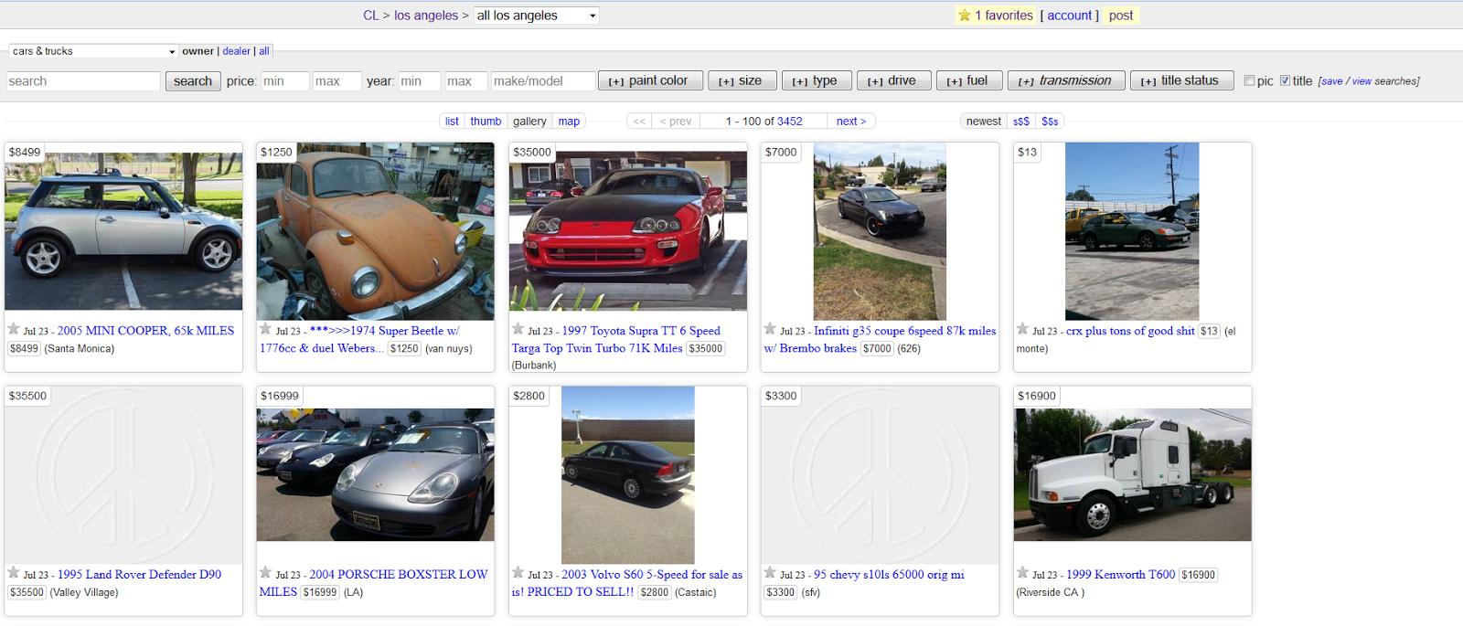This screenshot has height=626, width=1463.
Task: Sort by lowest price first
Action: 1021,121
